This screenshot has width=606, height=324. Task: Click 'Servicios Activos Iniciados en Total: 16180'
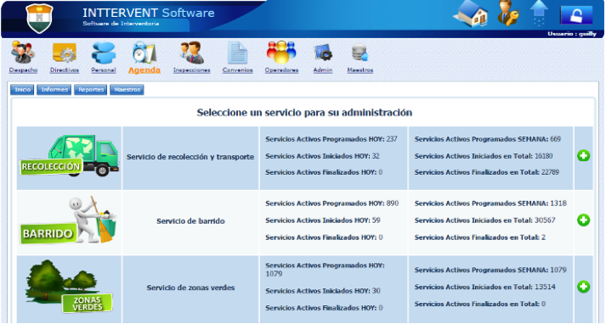click(x=484, y=156)
